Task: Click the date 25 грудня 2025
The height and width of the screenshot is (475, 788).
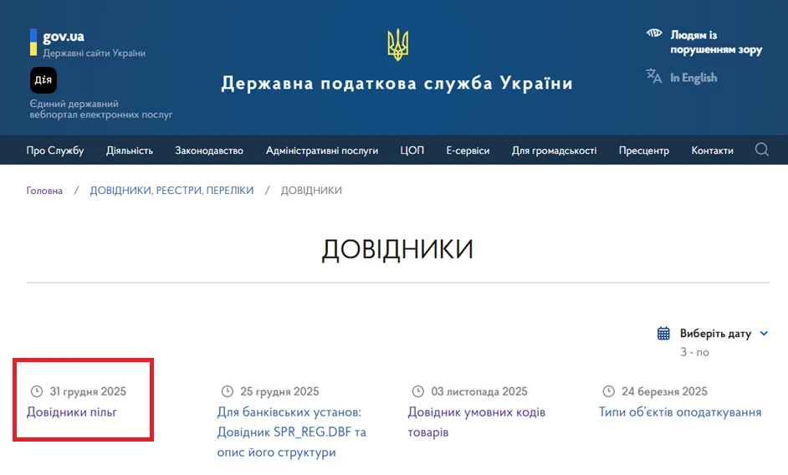Action: [x=279, y=391]
